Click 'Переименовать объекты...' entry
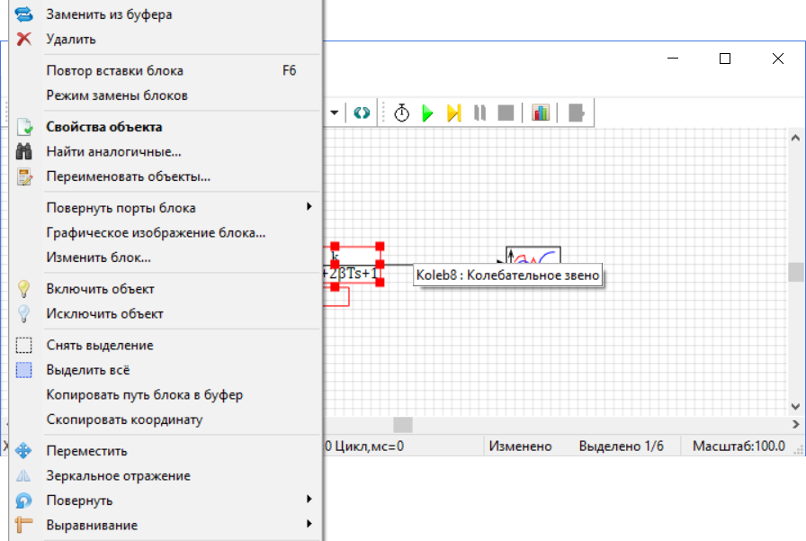The image size is (806, 541). click(x=128, y=177)
